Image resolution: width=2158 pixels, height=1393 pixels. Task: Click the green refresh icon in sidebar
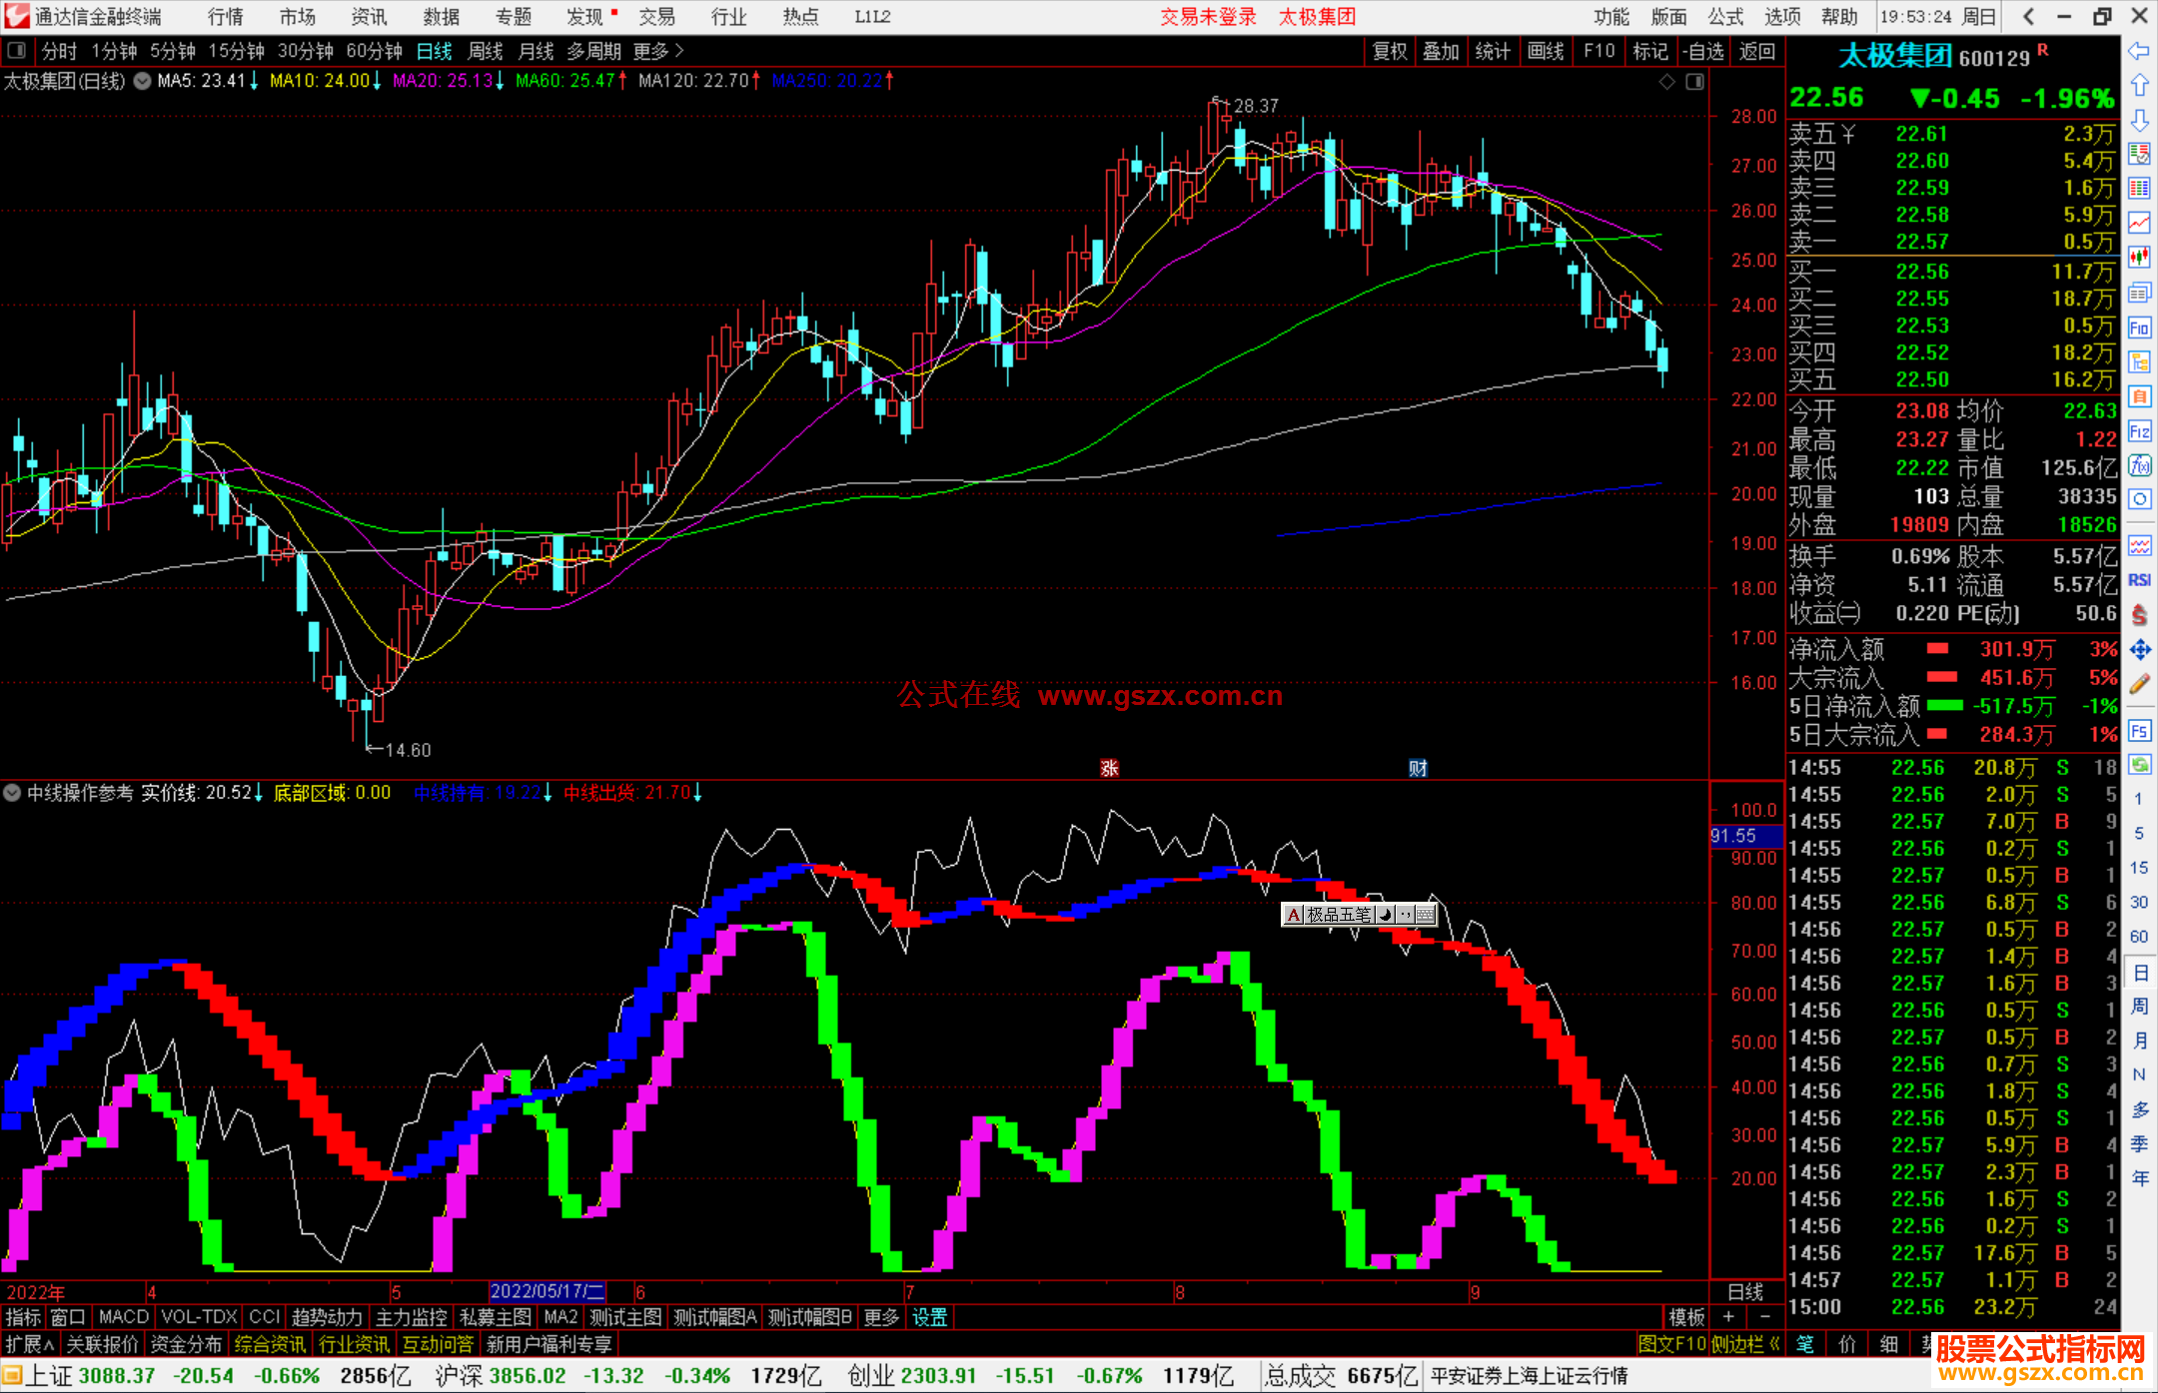click(2139, 765)
